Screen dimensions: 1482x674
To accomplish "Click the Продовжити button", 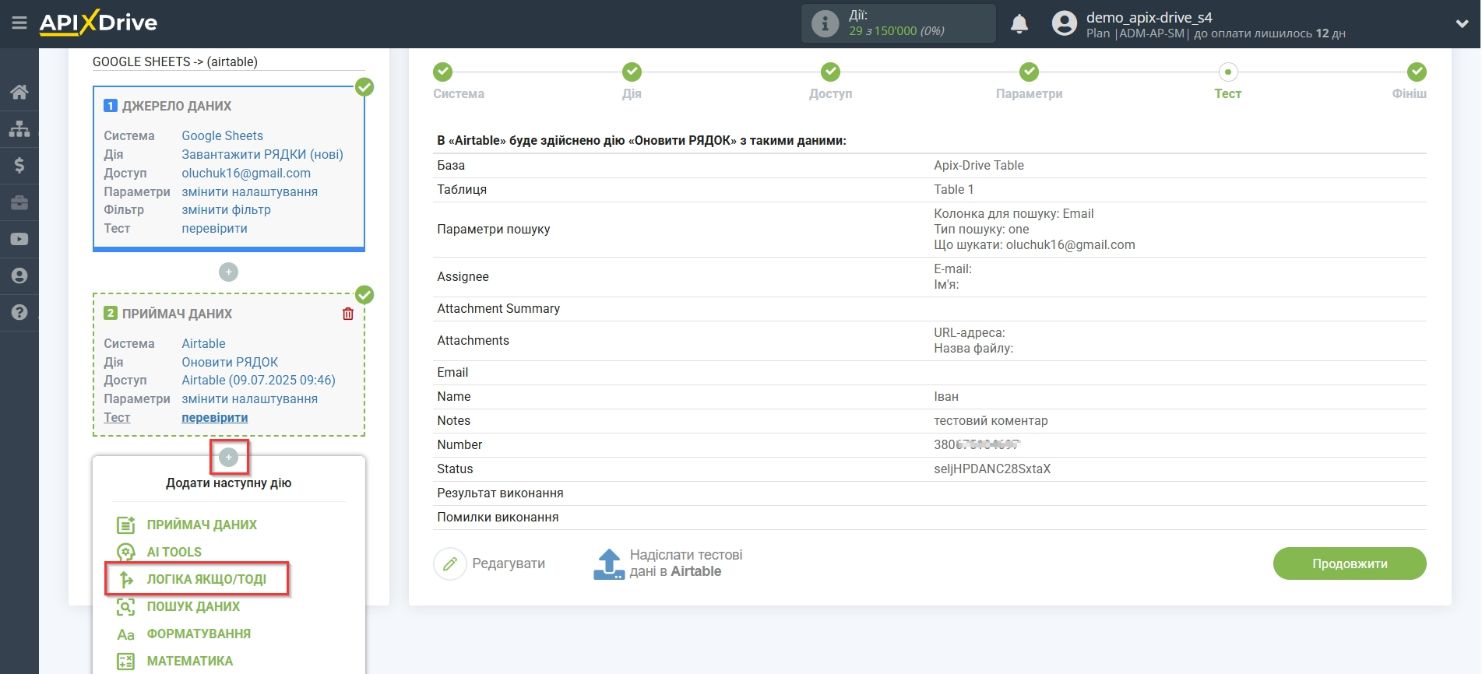I will tap(1350, 563).
